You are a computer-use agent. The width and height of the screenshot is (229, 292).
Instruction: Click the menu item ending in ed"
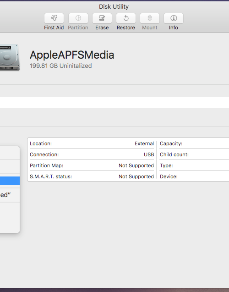coord(10,195)
